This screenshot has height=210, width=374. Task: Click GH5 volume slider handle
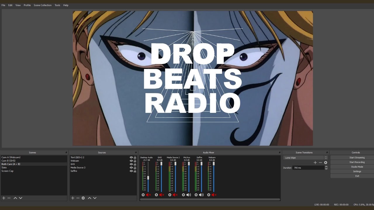point(161,164)
